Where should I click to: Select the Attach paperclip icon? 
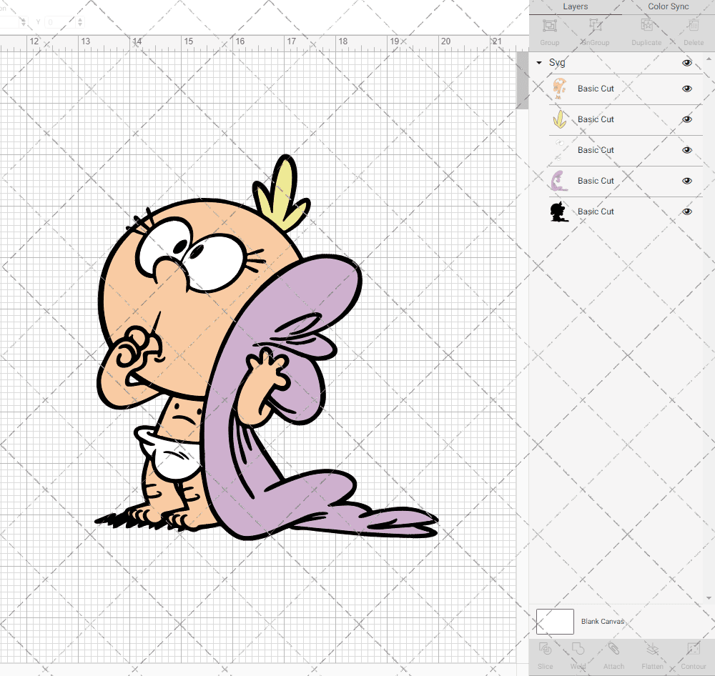613,649
